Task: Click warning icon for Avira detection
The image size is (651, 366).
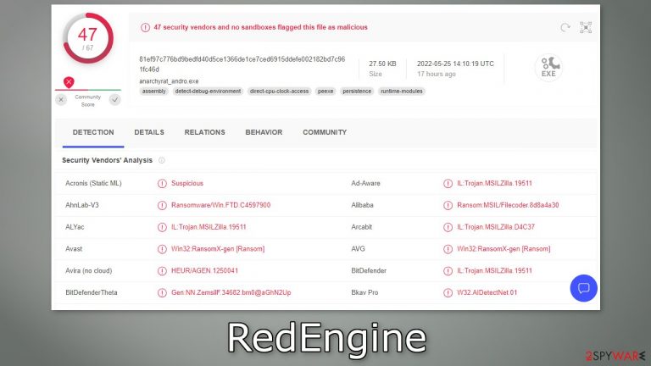Action: click(x=162, y=270)
